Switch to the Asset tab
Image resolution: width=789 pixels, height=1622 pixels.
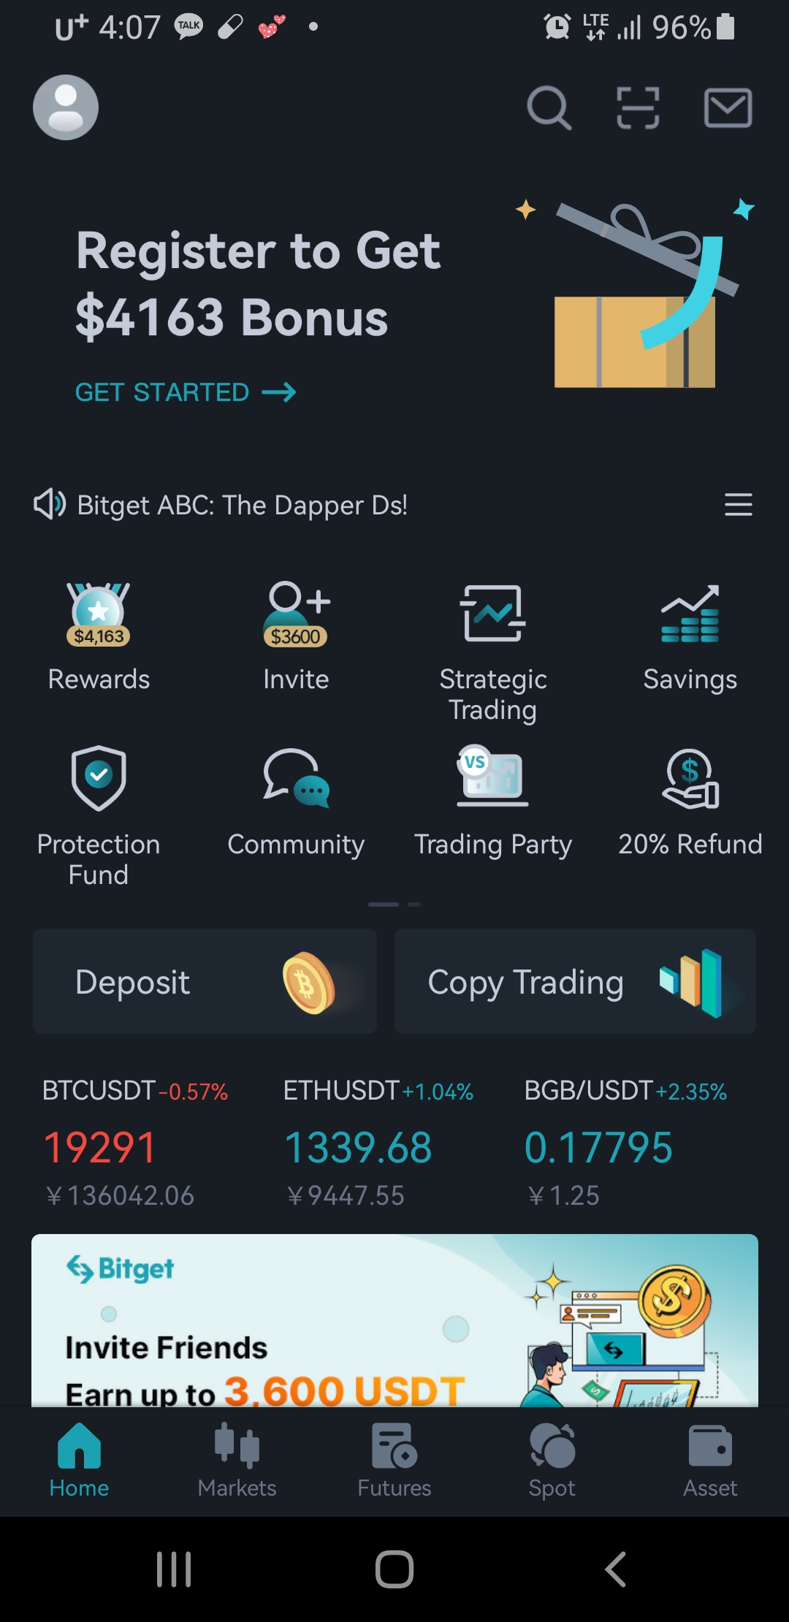tap(710, 1461)
